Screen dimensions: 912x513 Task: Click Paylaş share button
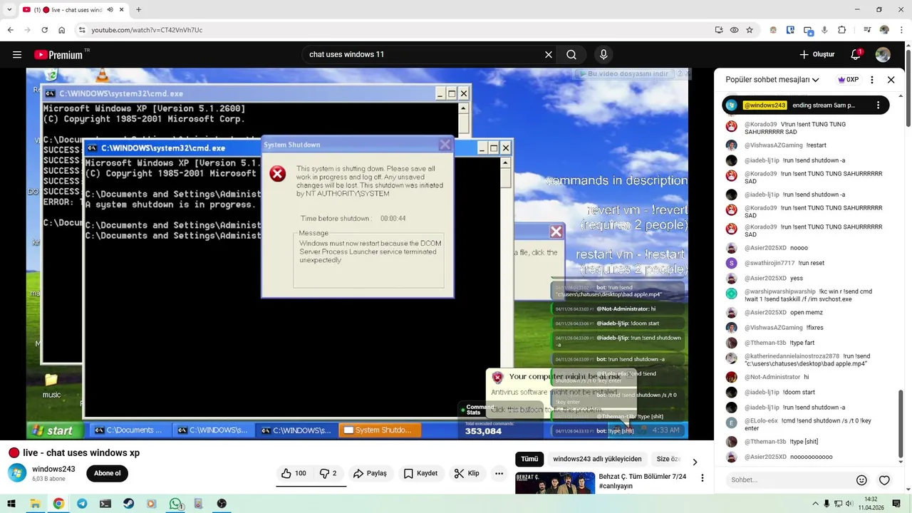pos(370,473)
